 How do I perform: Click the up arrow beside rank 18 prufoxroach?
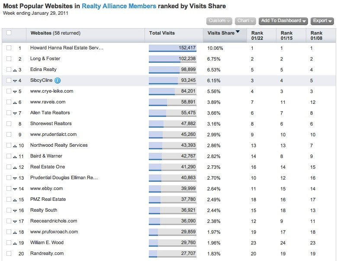pyautogui.click(x=15, y=232)
